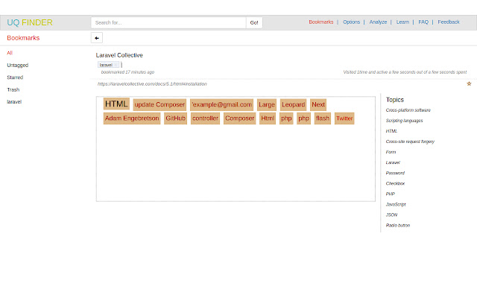This screenshot has height=298, width=477.
Task: Select the Form topic
Action: (391, 152)
